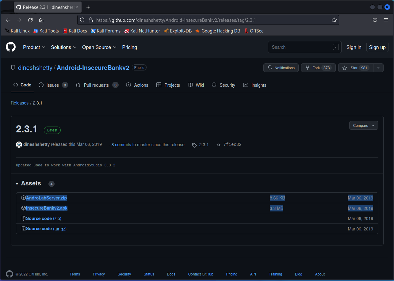
Task: Expand the Product dropdown menu
Action: (34, 47)
